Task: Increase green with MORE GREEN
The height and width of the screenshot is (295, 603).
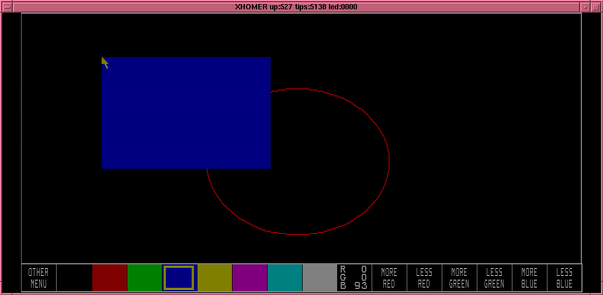Action: [459, 278]
